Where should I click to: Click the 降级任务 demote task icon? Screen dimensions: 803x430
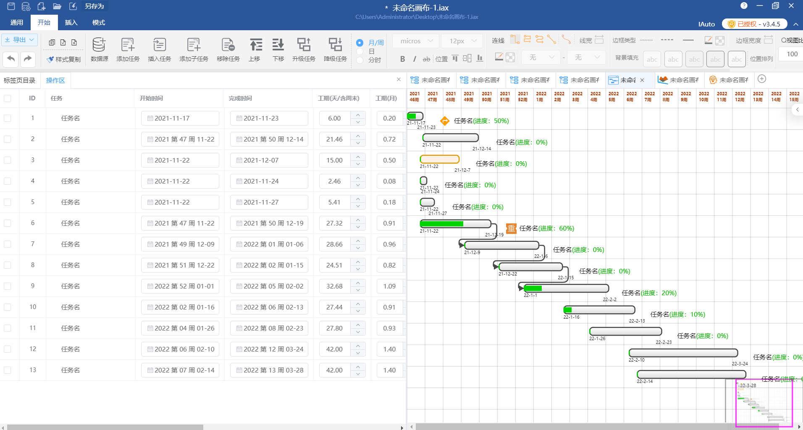click(x=335, y=45)
